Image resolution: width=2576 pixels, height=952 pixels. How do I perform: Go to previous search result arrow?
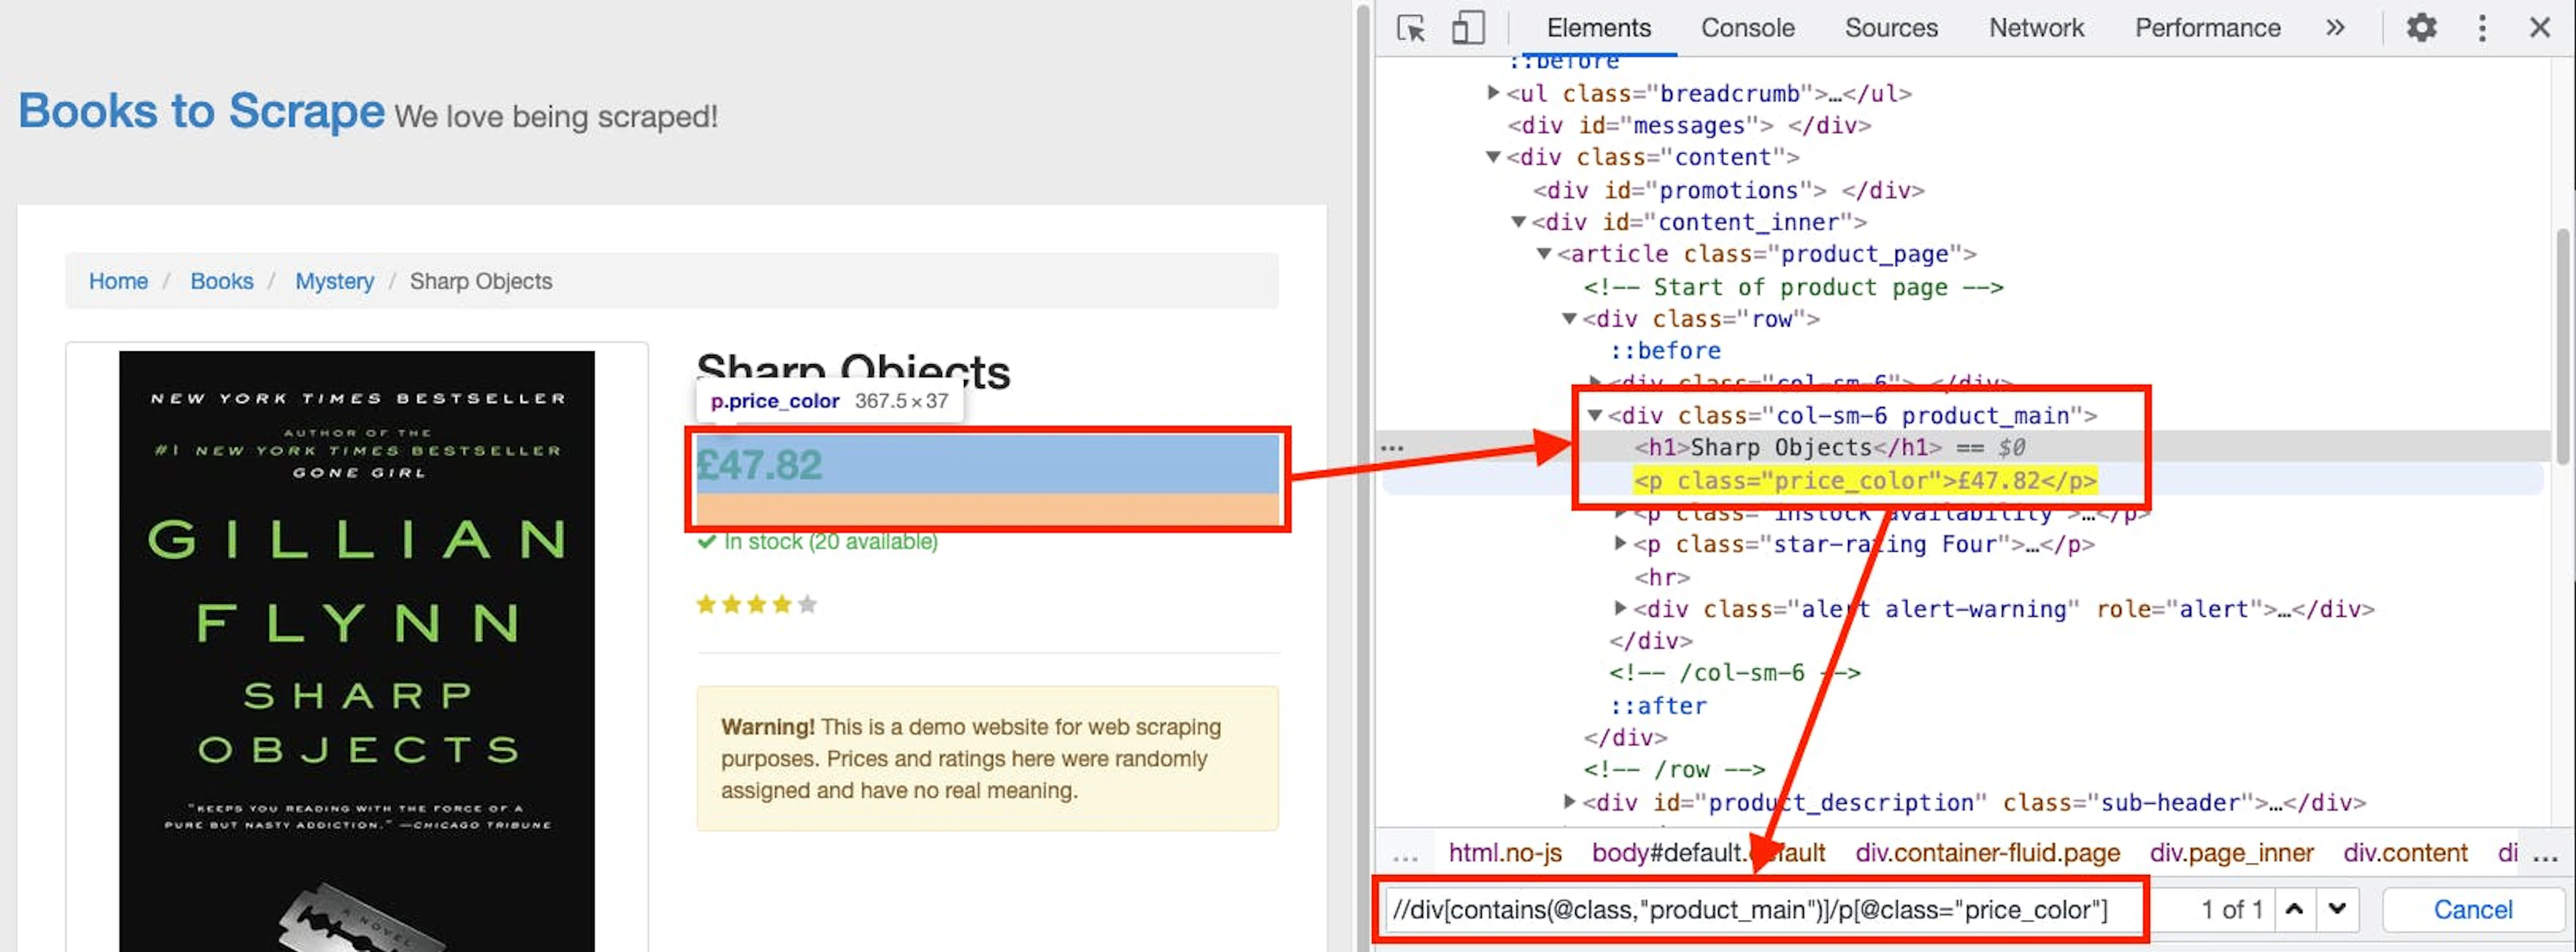[x=2295, y=909]
